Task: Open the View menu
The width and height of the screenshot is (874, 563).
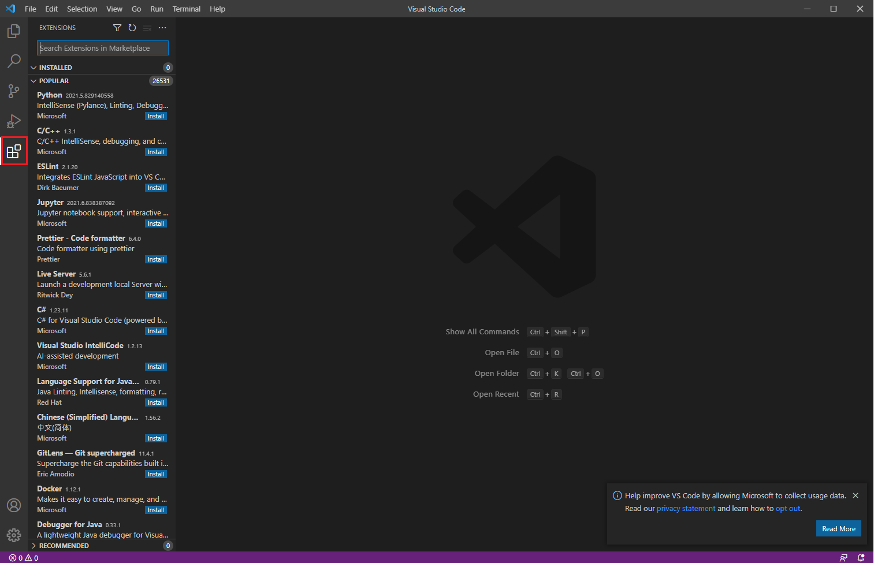Action: pos(114,9)
